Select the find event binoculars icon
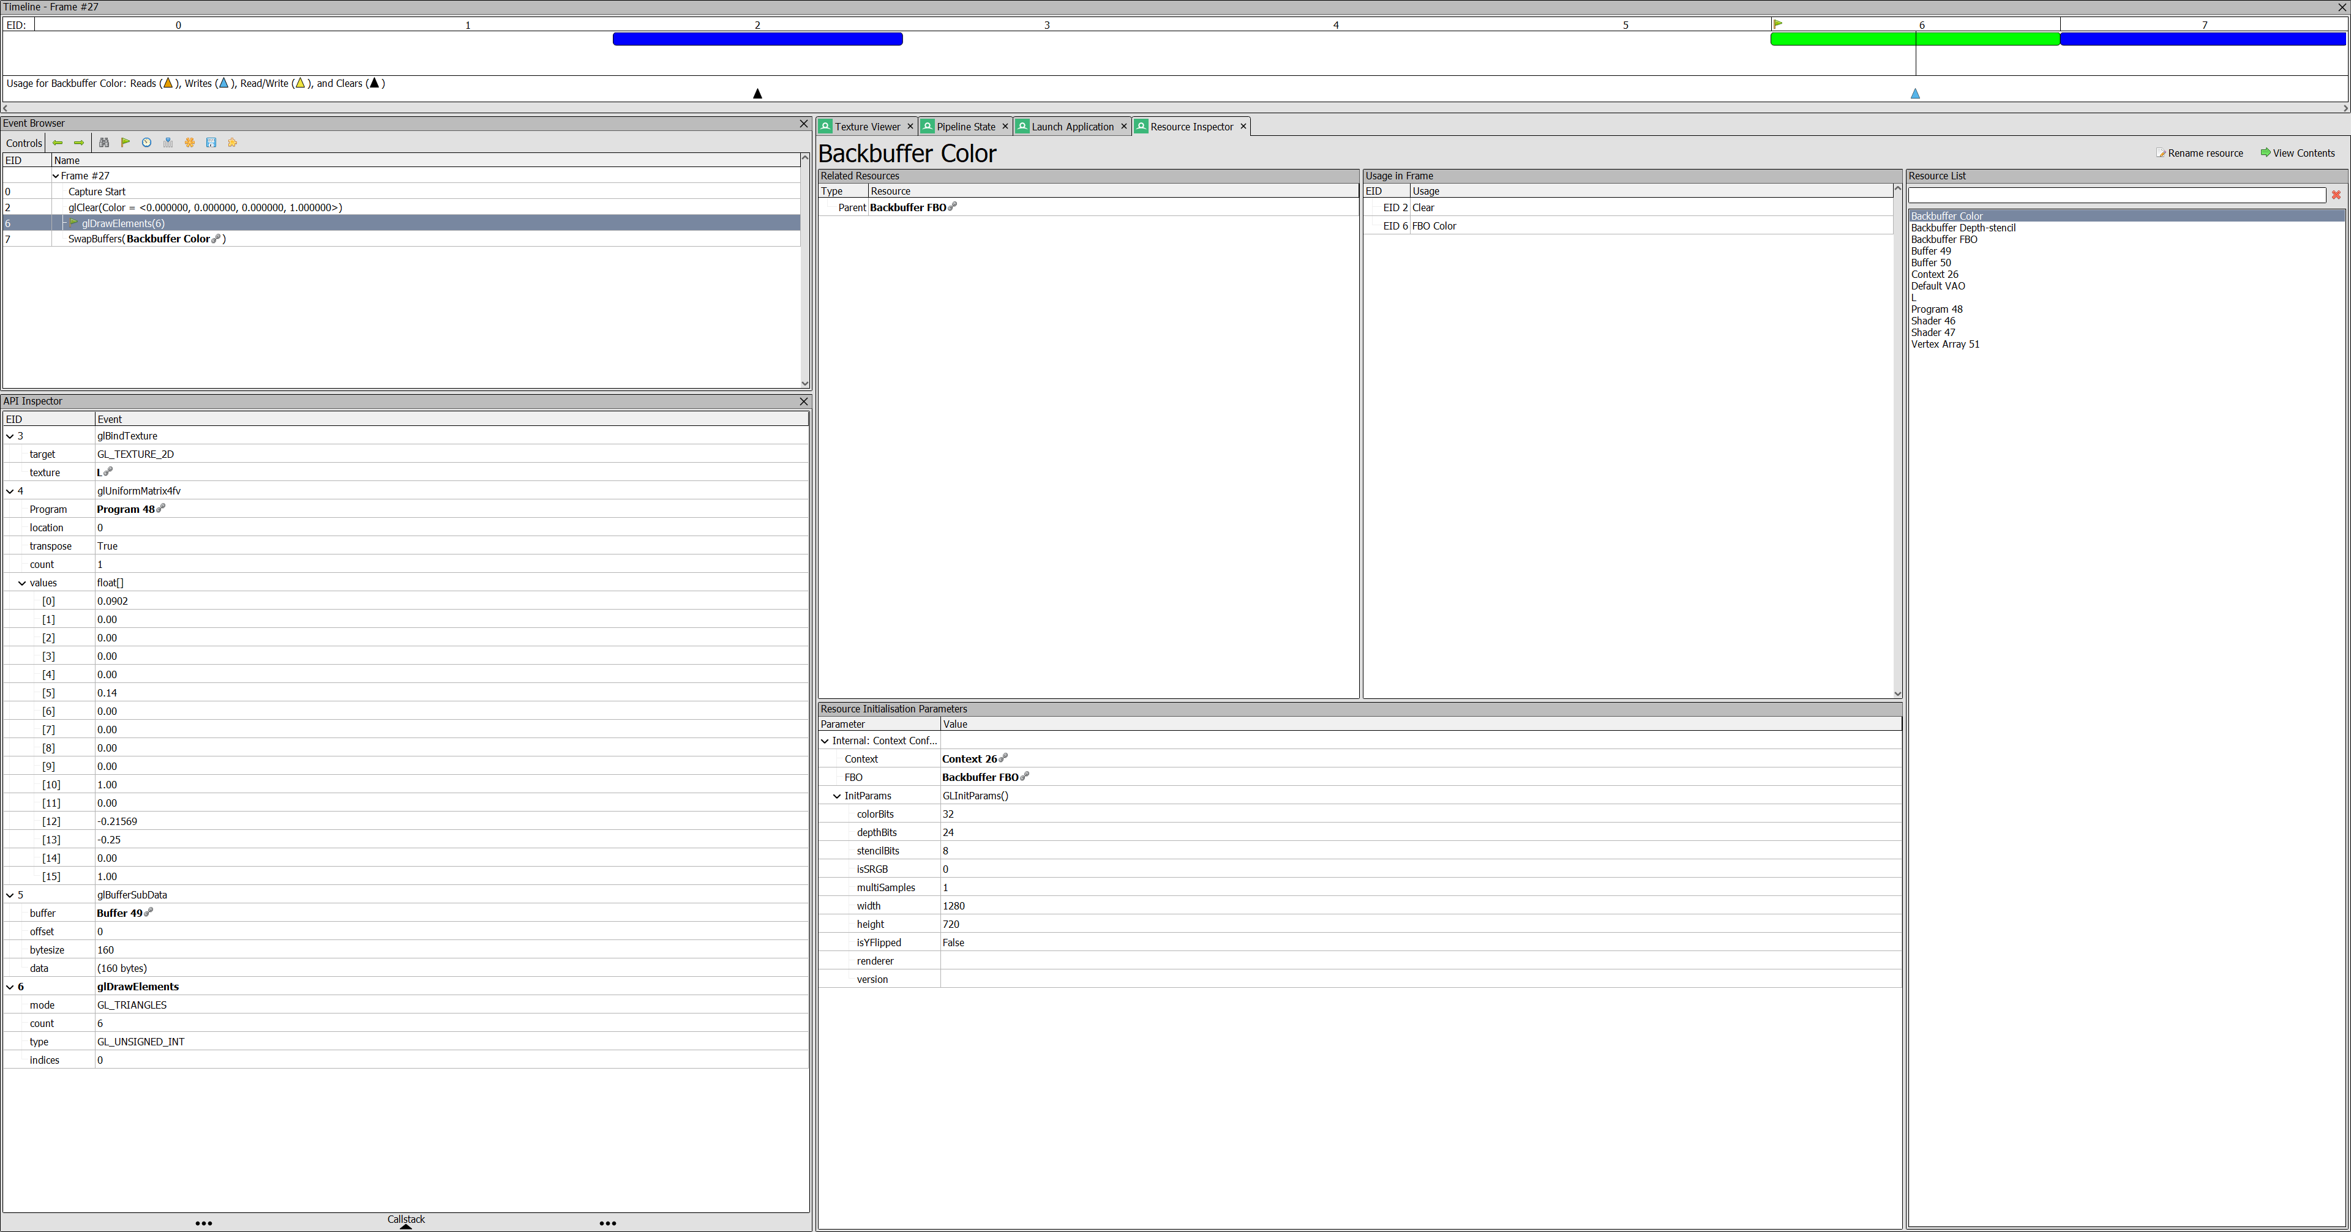 pos(104,143)
